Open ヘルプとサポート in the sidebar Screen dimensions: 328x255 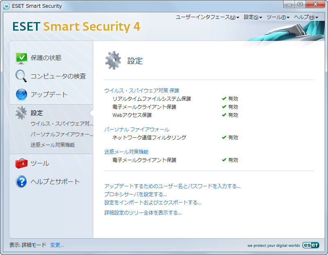(x=55, y=181)
